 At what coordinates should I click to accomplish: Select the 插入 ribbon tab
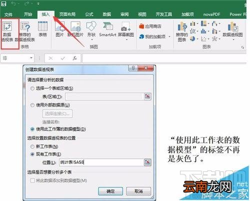coord(45,14)
